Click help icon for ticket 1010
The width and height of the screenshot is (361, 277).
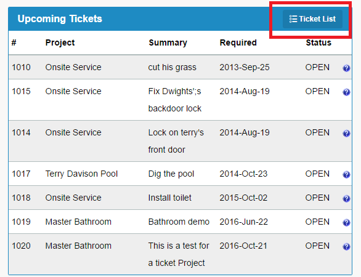tap(346, 68)
